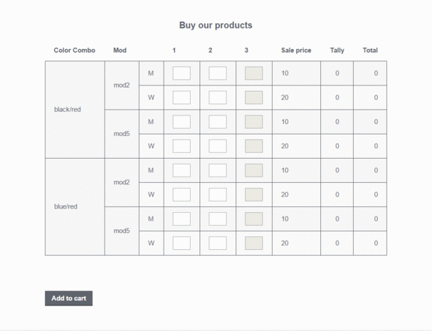
Task: Click Tally value for blue/red mod5 W
Action: tap(337, 243)
